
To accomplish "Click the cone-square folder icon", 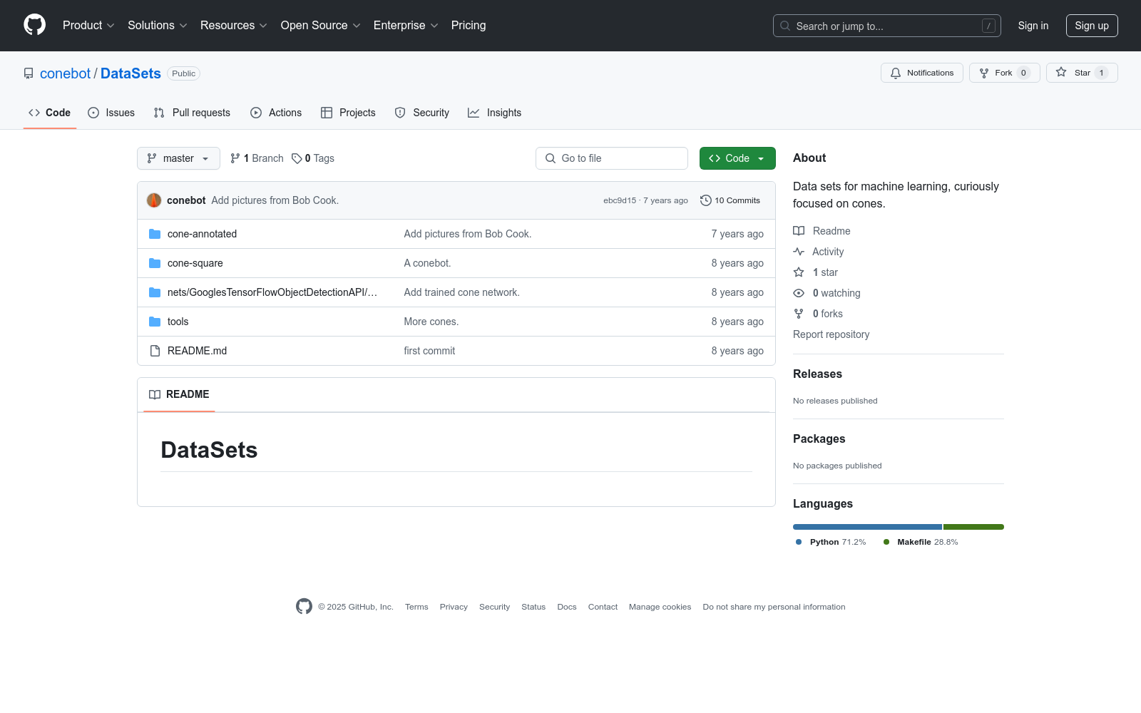I will [155, 263].
